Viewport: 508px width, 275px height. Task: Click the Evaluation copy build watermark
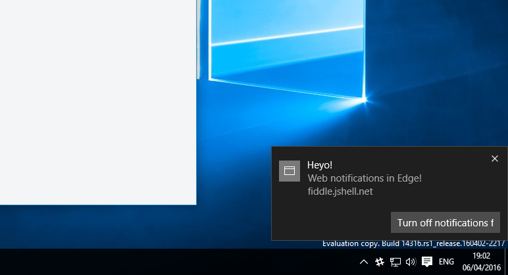coord(413,243)
